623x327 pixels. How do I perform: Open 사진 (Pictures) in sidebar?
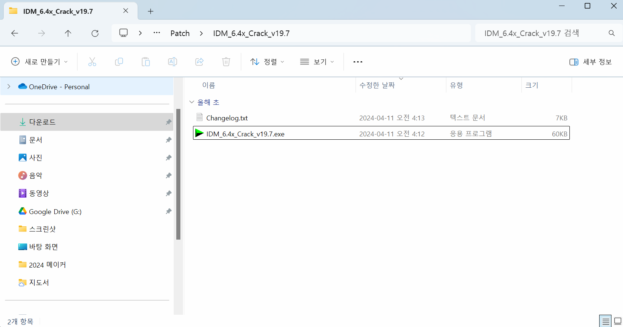coord(87,158)
